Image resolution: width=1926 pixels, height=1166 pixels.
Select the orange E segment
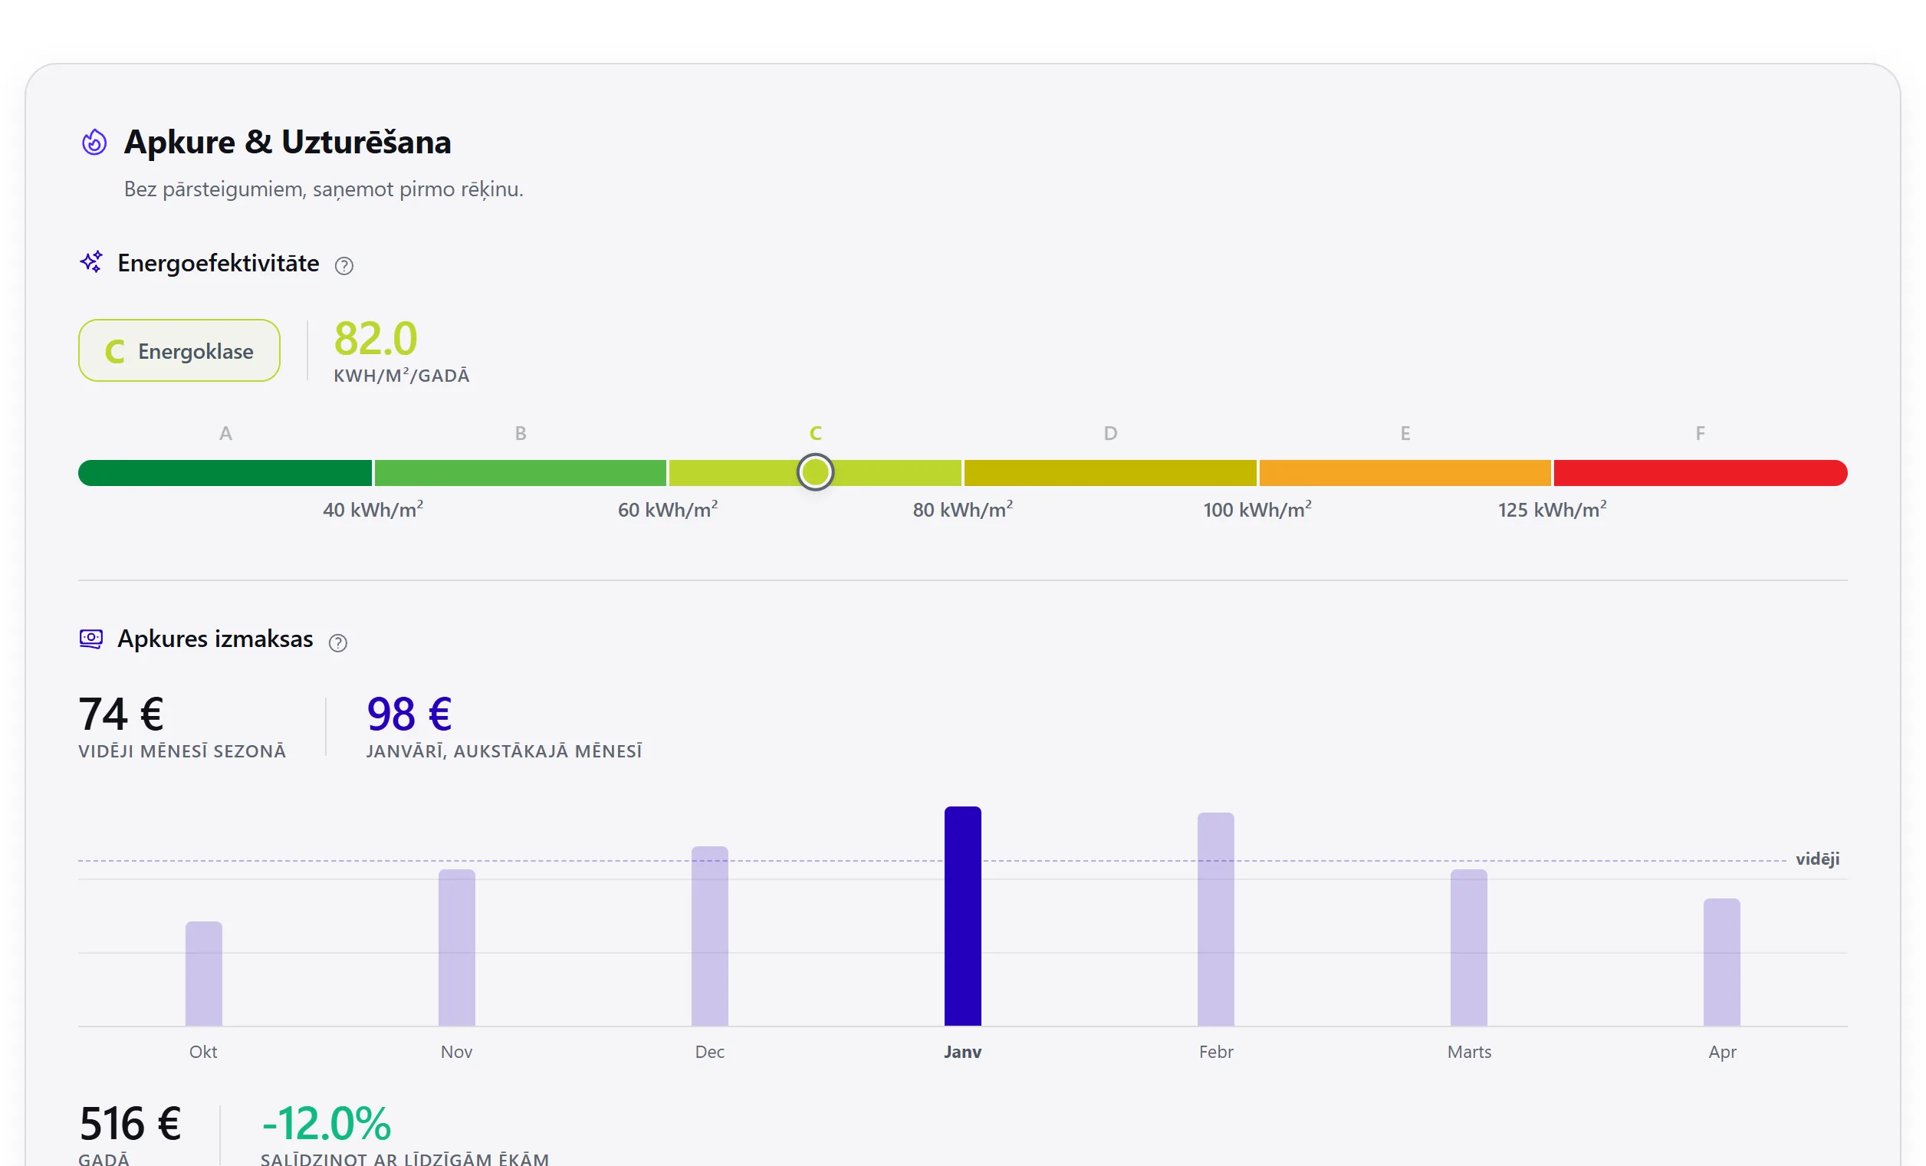(x=1405, y=473)
